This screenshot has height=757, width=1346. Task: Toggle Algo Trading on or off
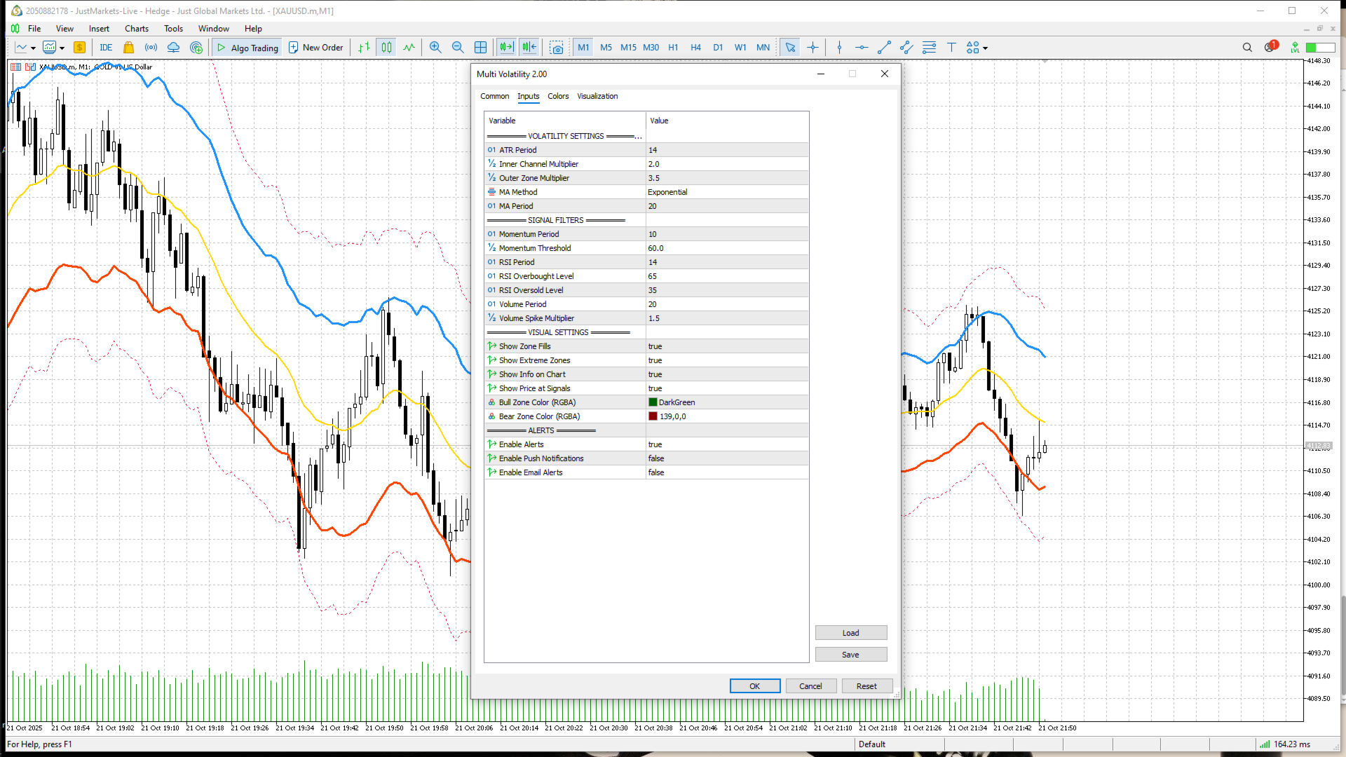247,47
